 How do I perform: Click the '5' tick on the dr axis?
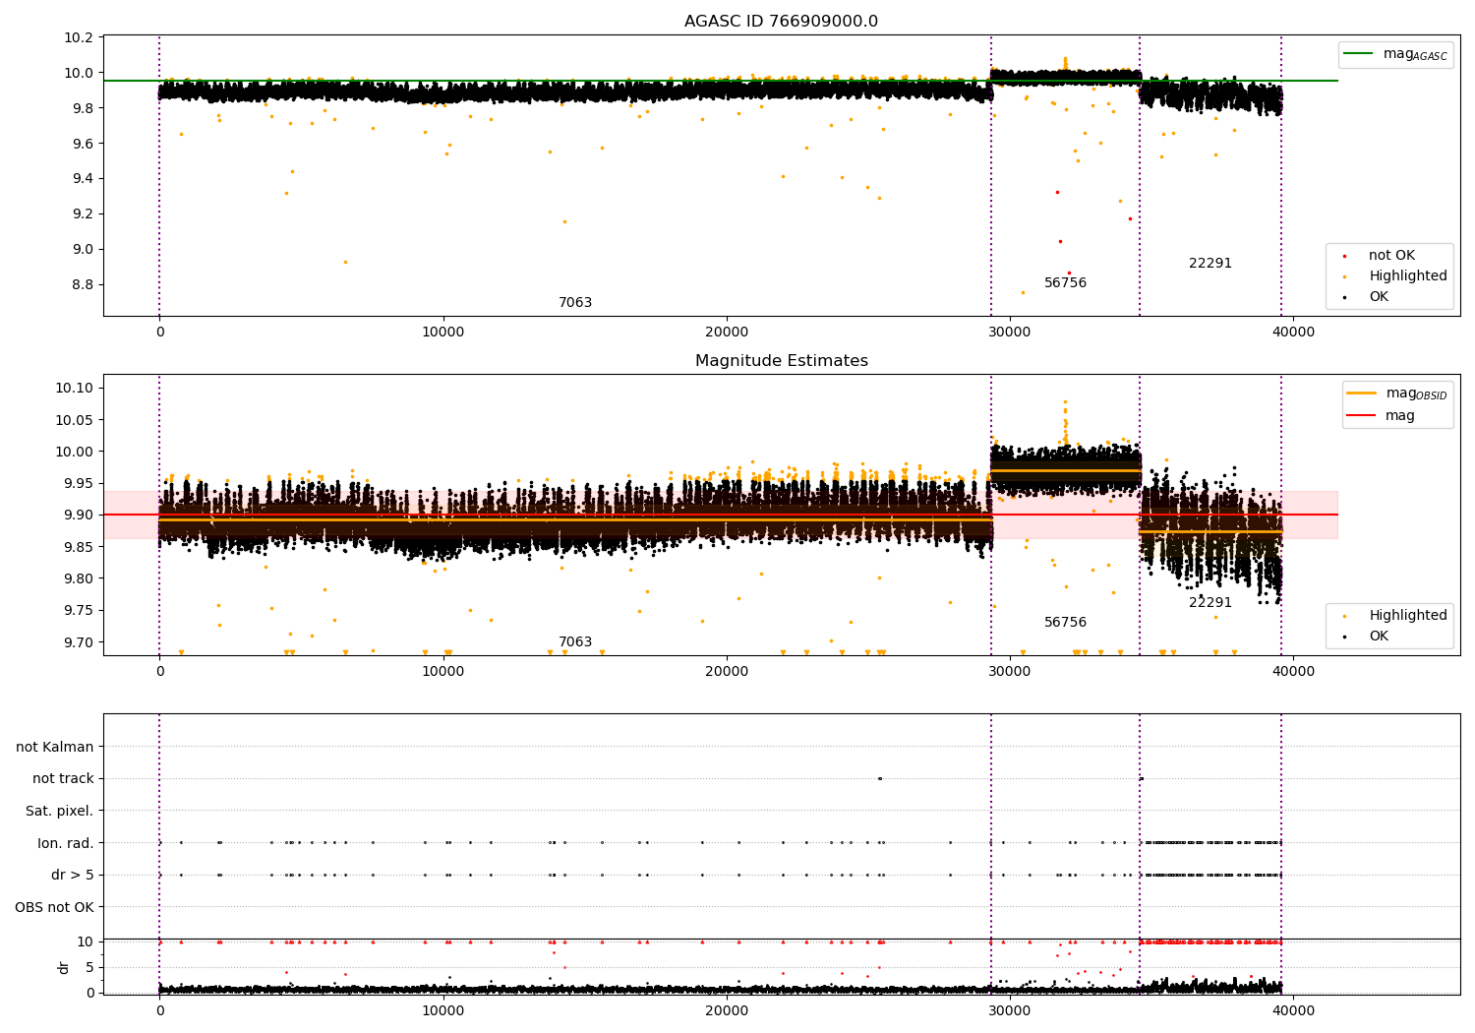[x=89, y=968]
